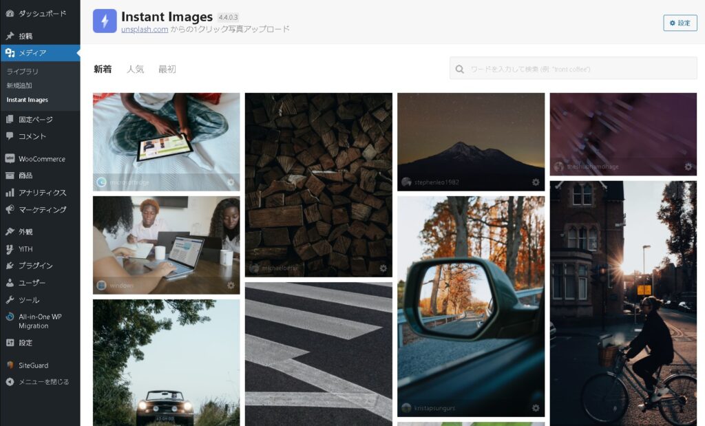The height and width of the screenshot is (426, 705).
Task: Open the プラグイン plugins menu
Action: pyautogui.click(x=35, y=266)
